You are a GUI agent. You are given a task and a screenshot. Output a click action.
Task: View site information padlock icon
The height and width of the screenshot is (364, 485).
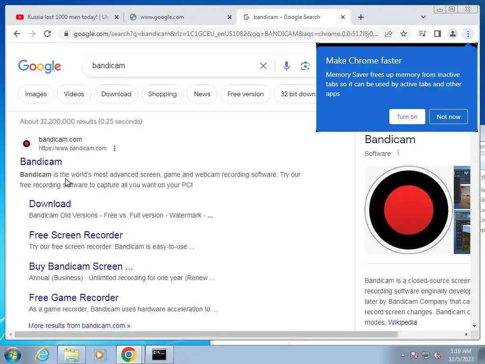66,34
